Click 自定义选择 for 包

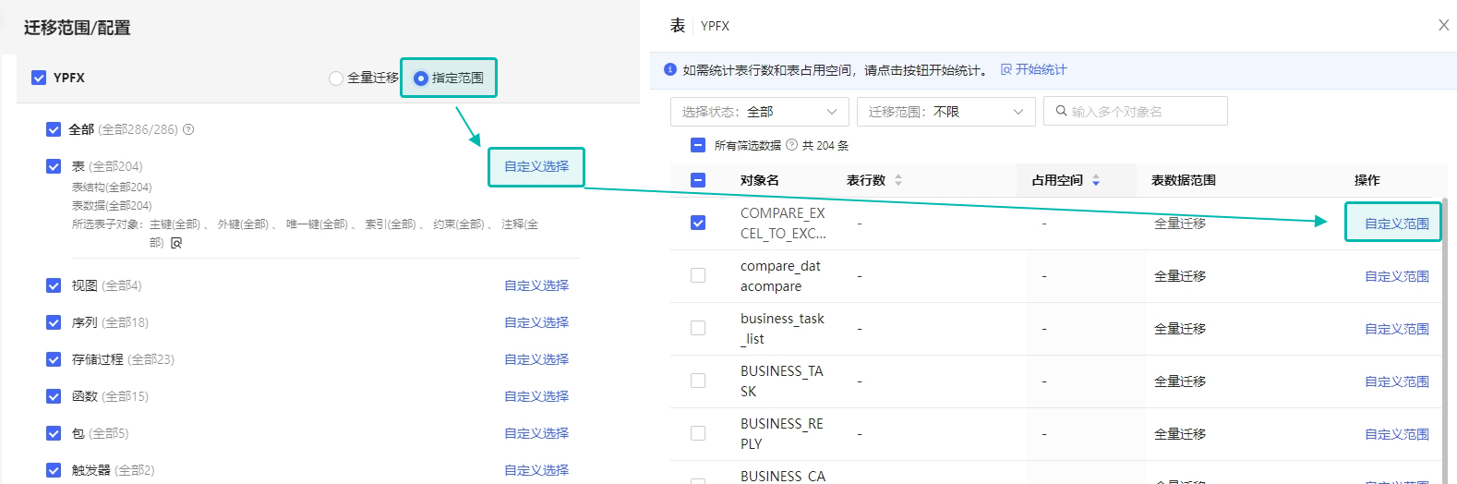tap(536, 433)
